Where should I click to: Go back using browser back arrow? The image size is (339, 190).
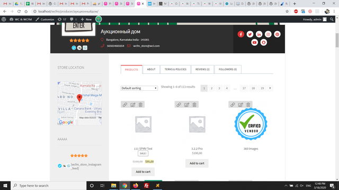click(x=5, y=12)
